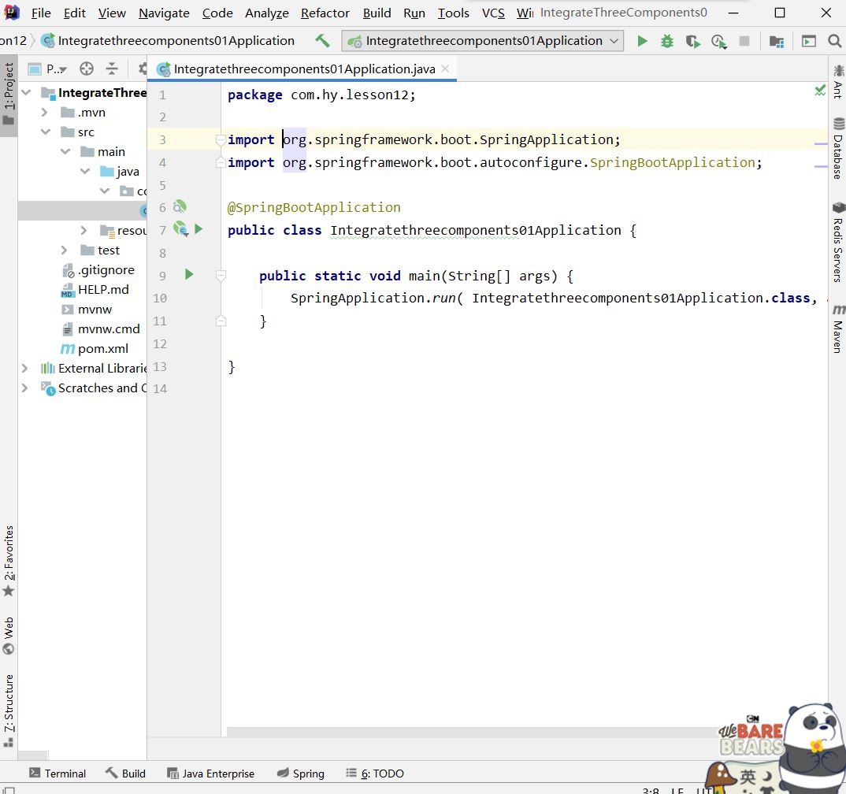Open Search Everywhere magnifier icon
The image size is (846, 794).
click(x=834, y=41)
